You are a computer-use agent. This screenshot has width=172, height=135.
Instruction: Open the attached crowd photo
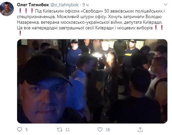pos(92,81)
